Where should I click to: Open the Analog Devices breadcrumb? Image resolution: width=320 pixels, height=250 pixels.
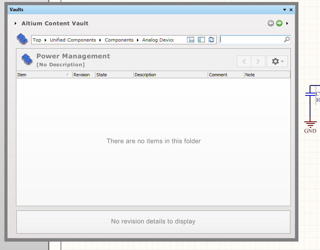158,40
